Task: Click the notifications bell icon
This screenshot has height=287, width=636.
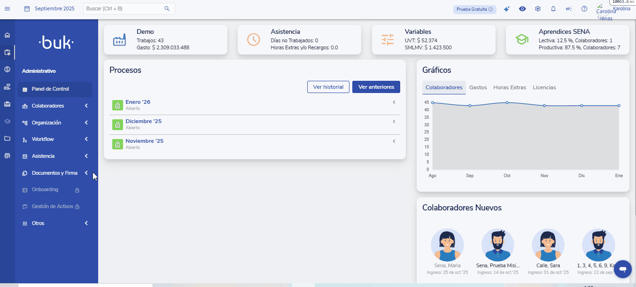Action: click(553, 9)
